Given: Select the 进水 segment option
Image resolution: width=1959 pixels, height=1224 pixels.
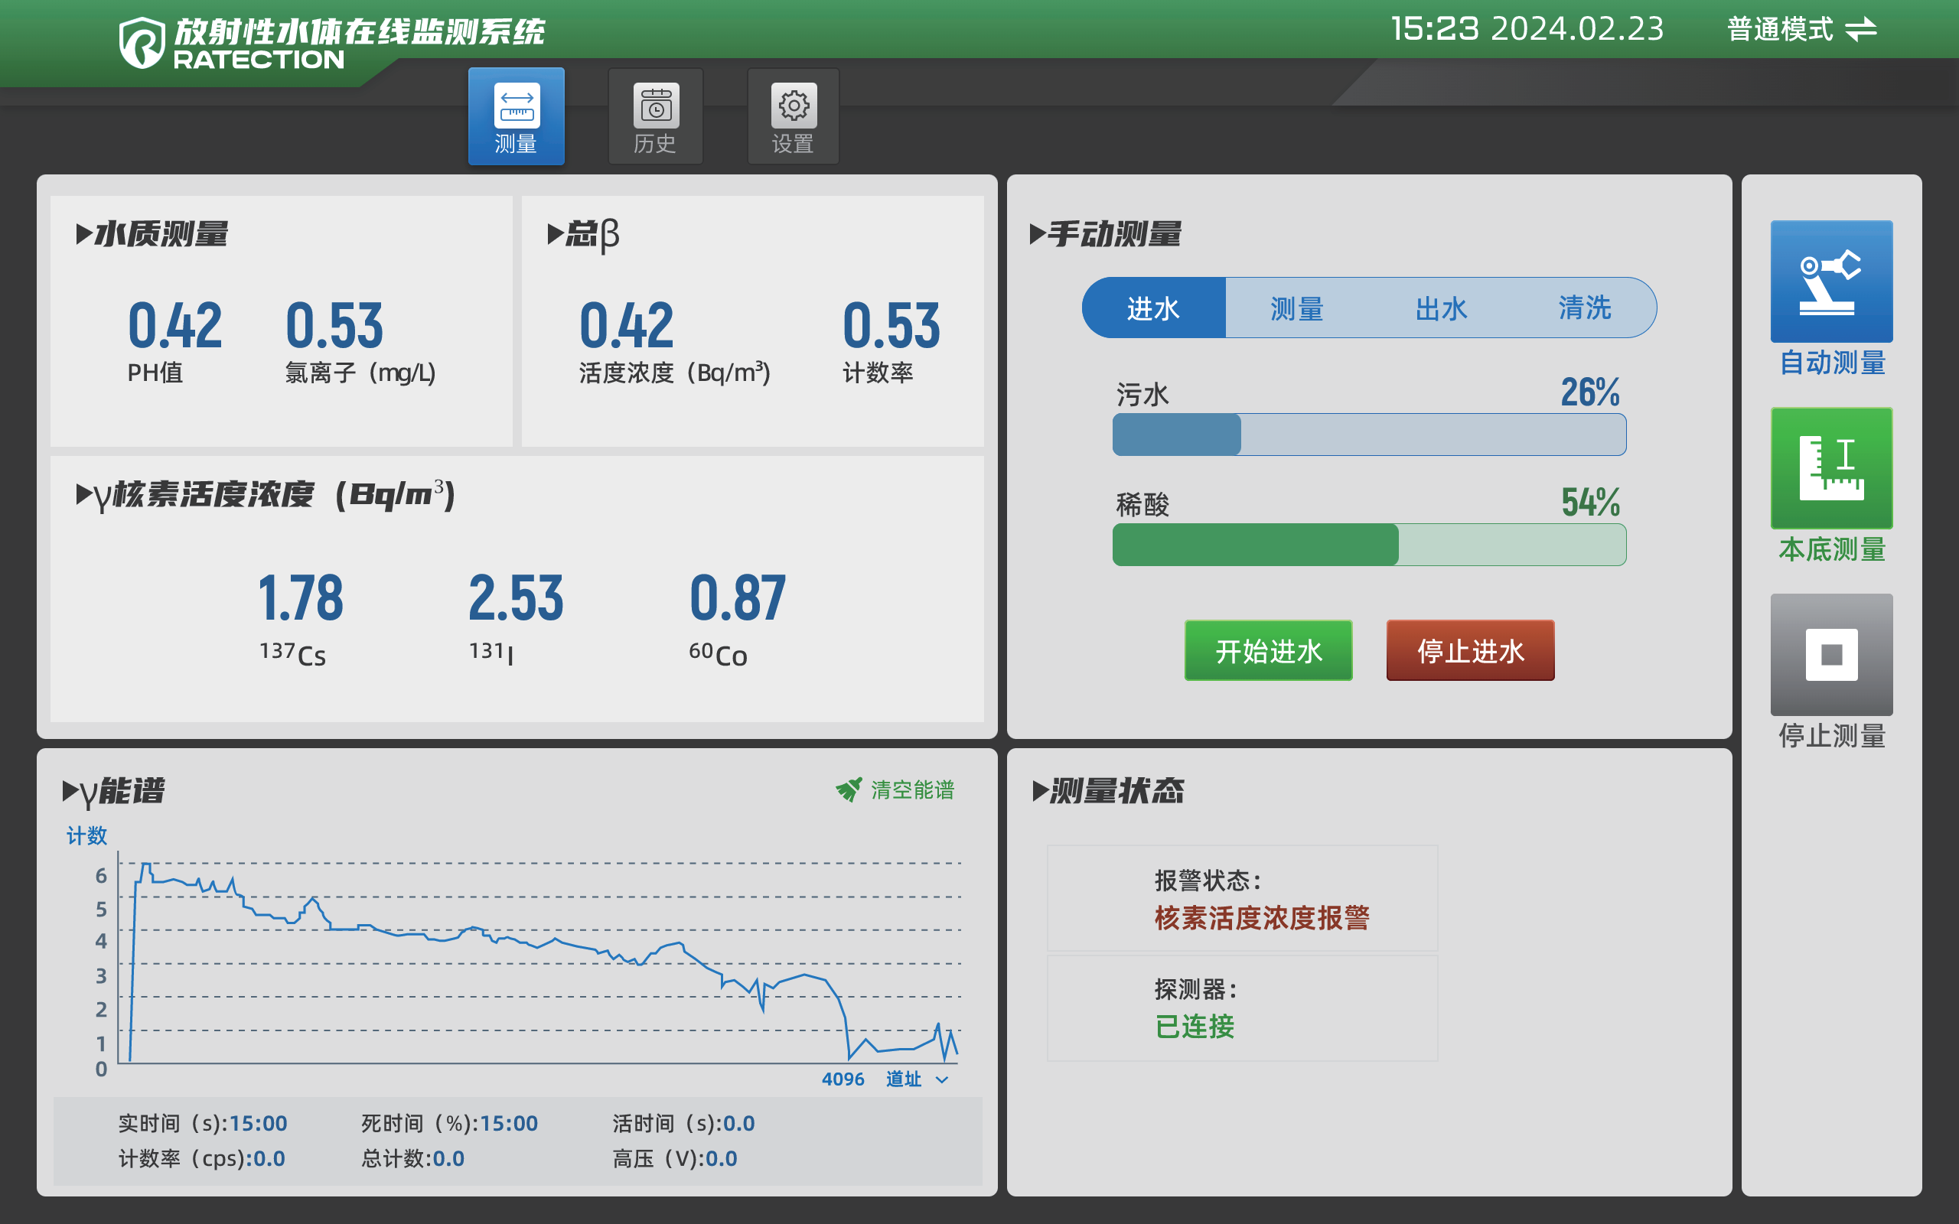Looking at the screenshot, I should click(x=1153, y=308).
